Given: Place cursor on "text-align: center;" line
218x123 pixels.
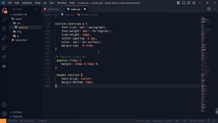Looking at the screenshot, I should pyautogui.click(x=77, y=79).
